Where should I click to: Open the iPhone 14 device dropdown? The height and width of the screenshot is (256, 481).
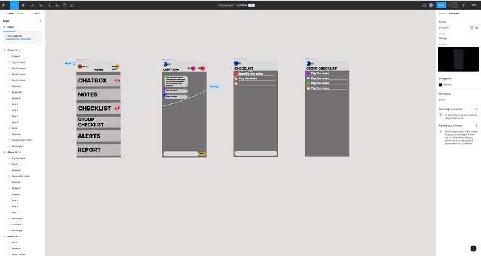pyautogui.click(x=444, y=28)
